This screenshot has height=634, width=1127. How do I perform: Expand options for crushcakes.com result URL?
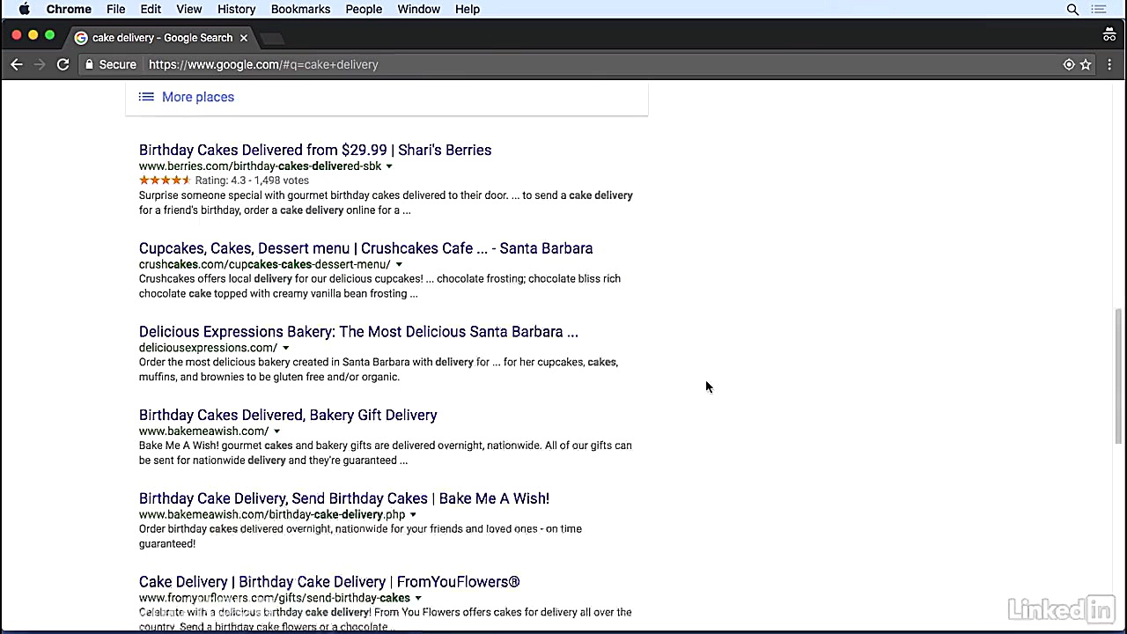point(399,264)
